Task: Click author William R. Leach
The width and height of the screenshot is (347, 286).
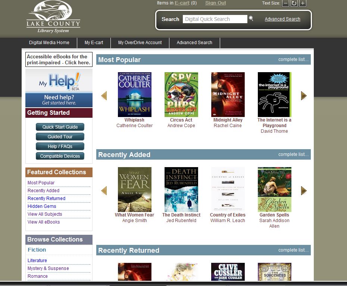Action: (228, 221)
